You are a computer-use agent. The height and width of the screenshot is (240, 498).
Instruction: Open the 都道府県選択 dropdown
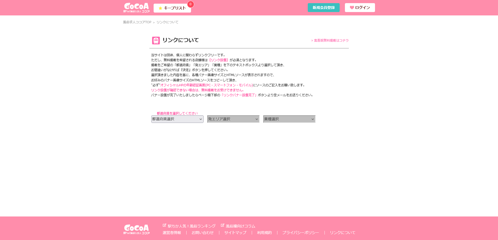point(177,119)
